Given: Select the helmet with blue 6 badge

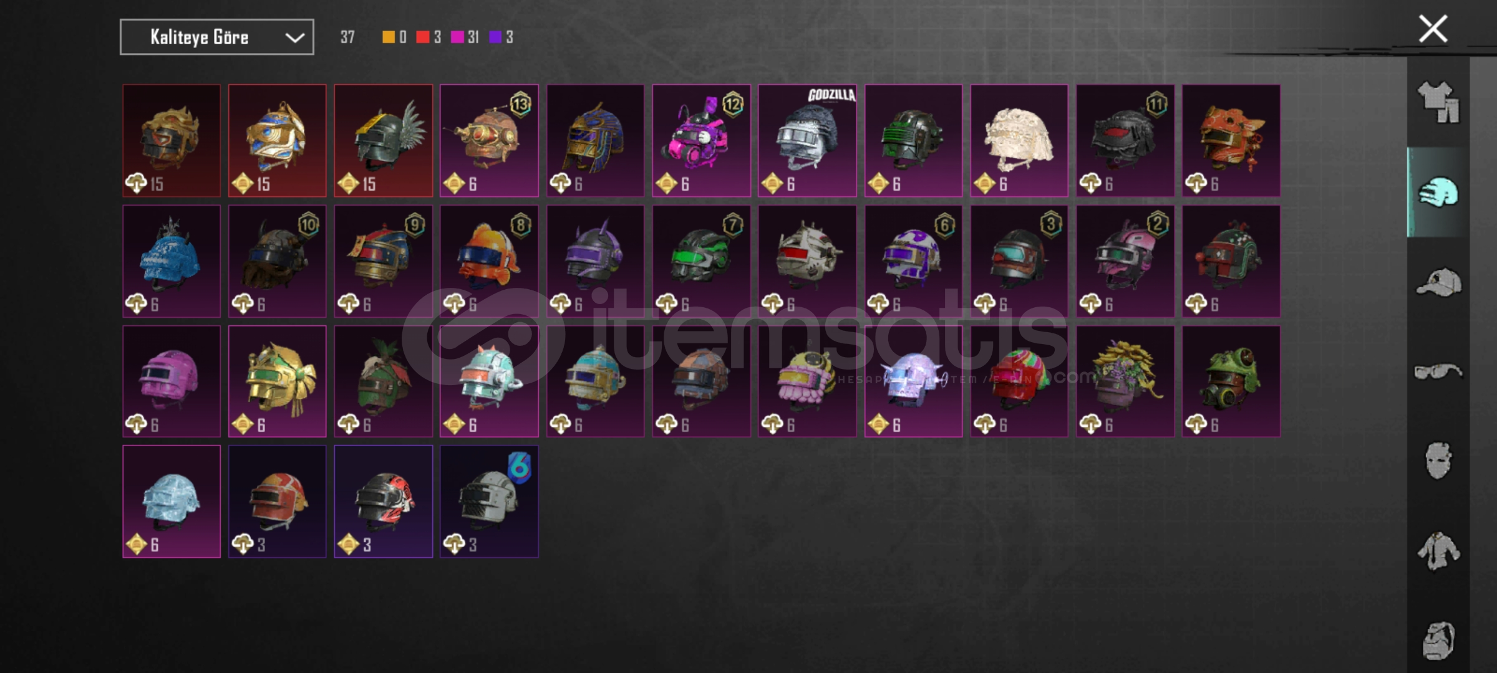Looking at the screenshot, I should coord(489,502).
